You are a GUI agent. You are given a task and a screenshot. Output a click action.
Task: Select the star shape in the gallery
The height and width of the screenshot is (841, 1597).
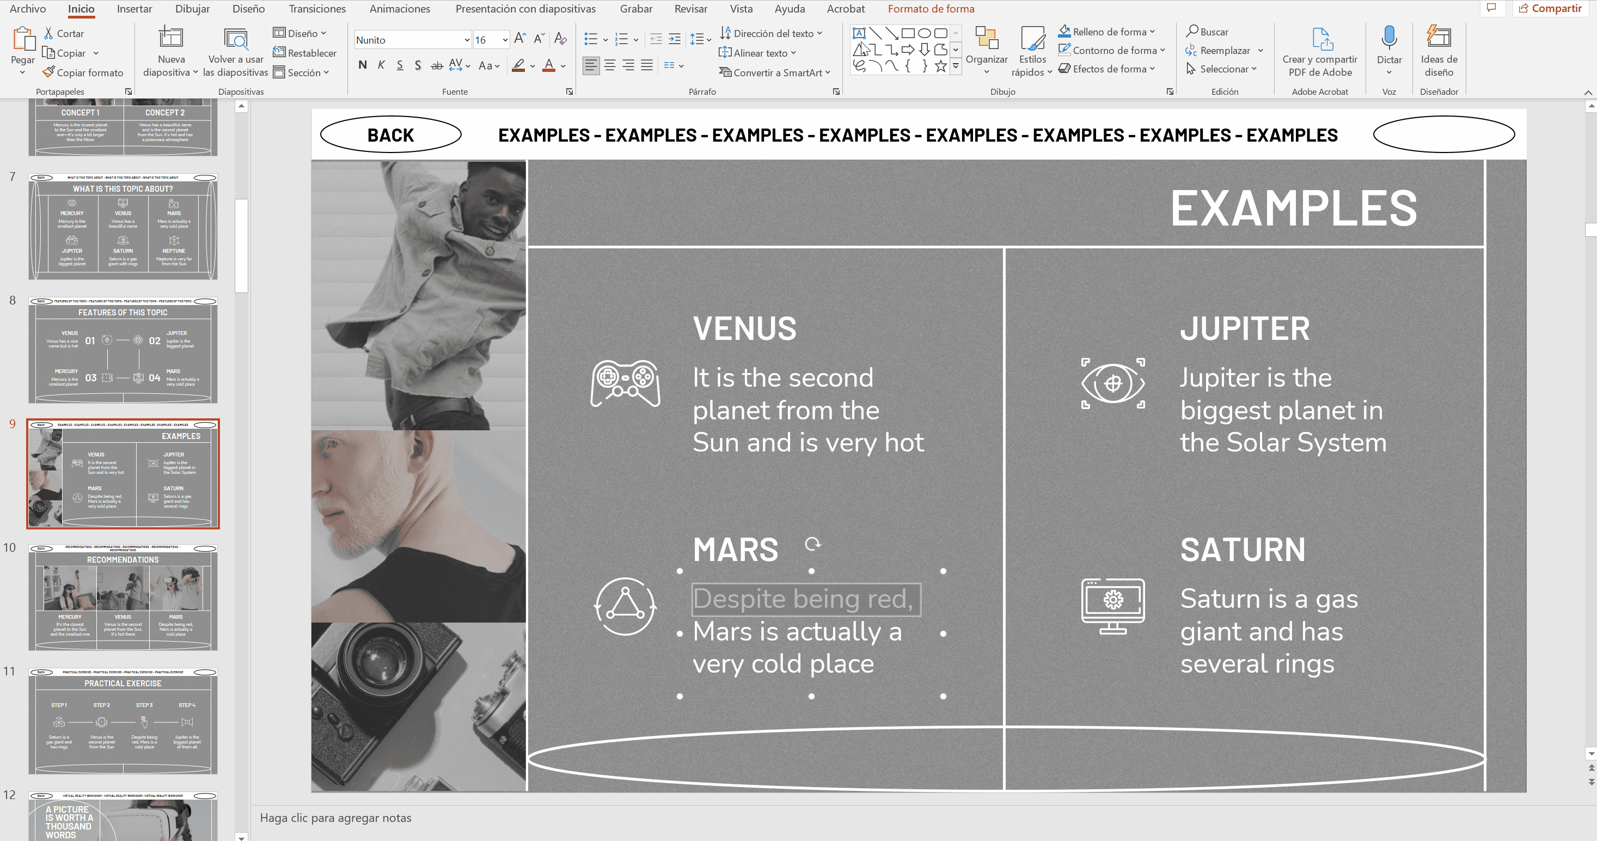(940, 66)
